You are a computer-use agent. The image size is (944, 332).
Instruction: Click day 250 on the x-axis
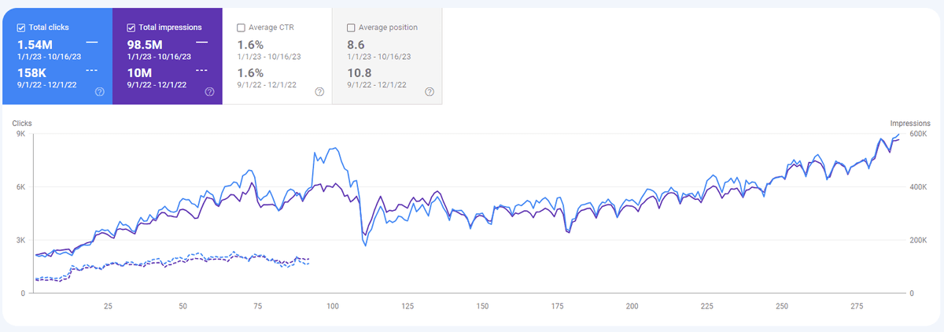[x=781, y=306]
